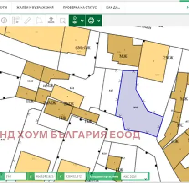
Task: Expand dropdown arrow beside map layers icon
Action: point(82,20)
